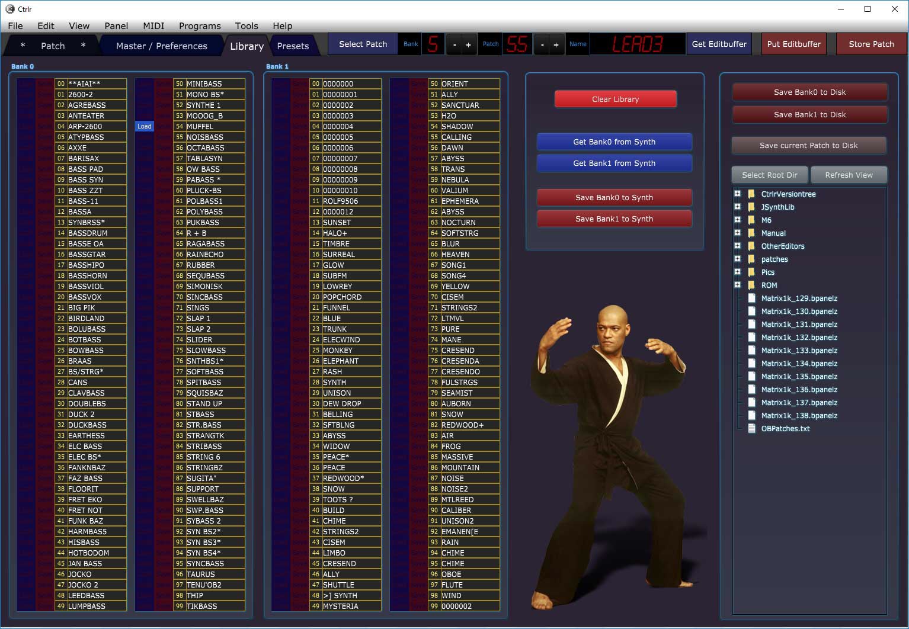Click the Store Patch button

(x=871, y=44)
